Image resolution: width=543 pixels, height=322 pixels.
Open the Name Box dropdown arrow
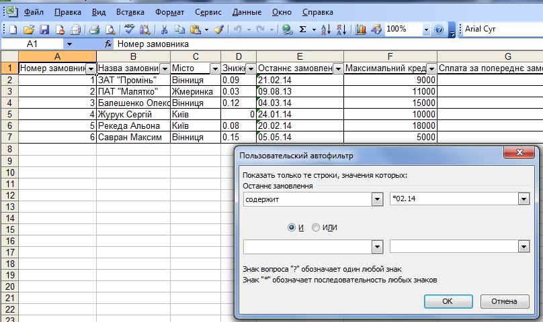pos(69,44)
